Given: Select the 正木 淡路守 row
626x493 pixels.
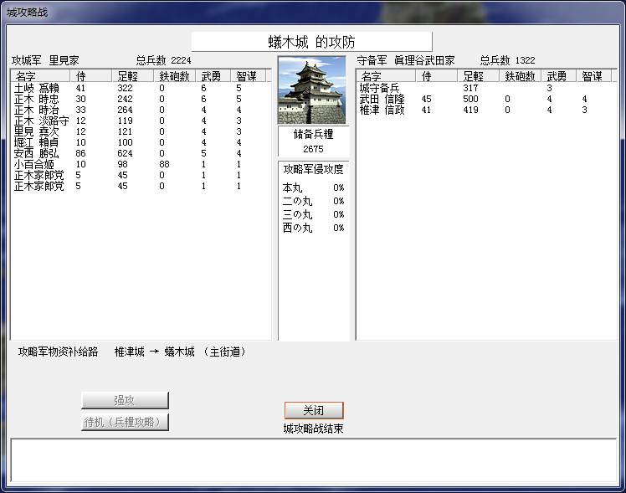Looking at the screenshot, I should 140,121.
